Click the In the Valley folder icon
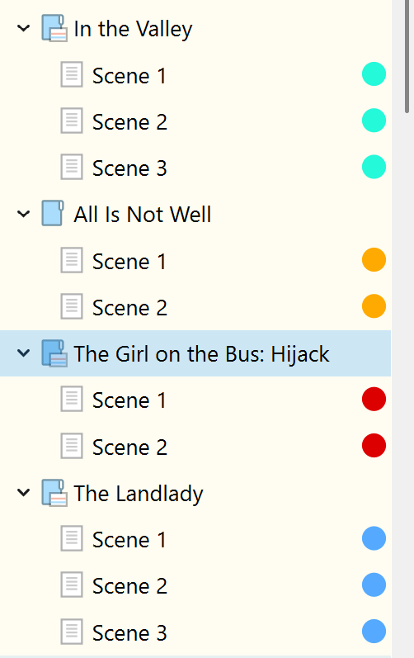The height and width of the screenshot is (658, 414). pyautogui.click(x=54, y=28)
